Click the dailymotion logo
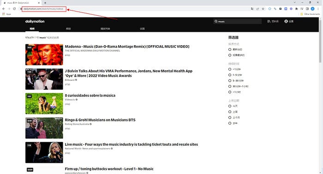The height and width of the screenshot is (174, 323). coord(35,21)
